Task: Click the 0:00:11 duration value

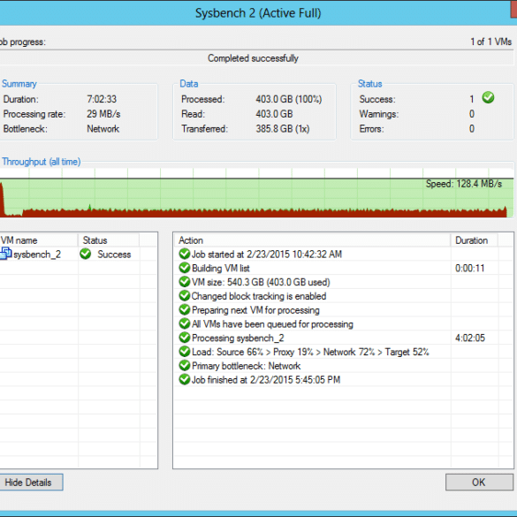Action: click(470, 268)
